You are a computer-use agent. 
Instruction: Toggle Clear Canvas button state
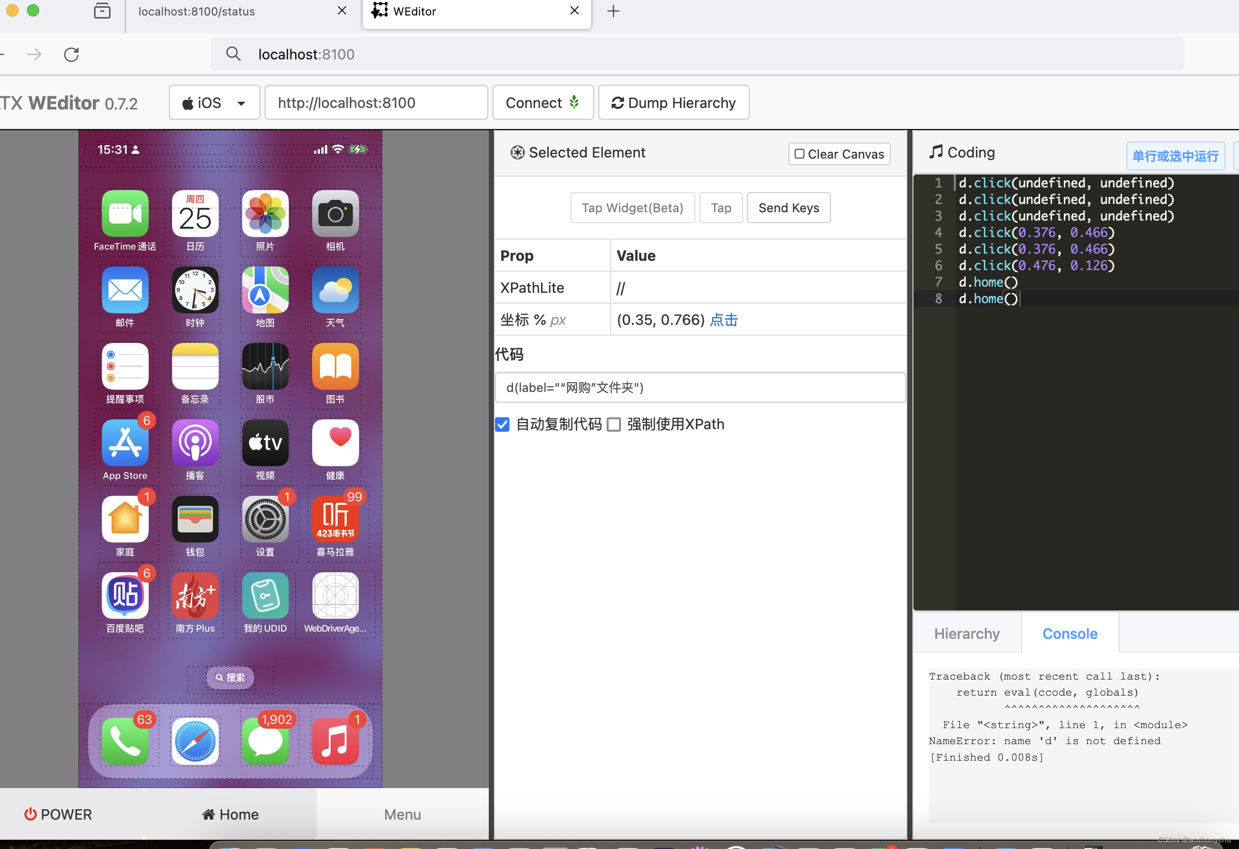[800, 153]
